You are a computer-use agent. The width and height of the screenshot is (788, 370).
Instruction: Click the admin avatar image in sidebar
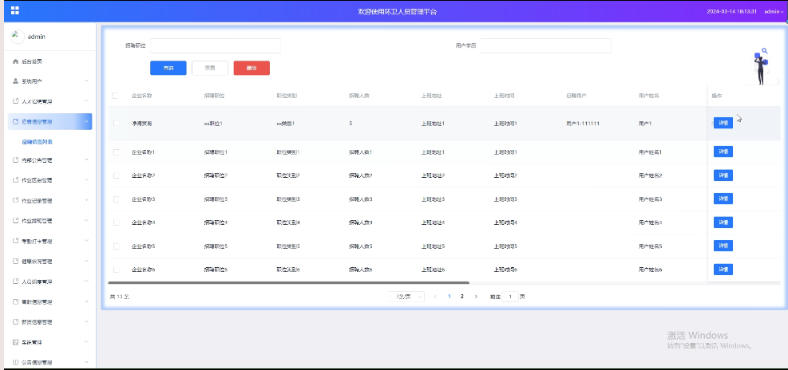pos(18,36)
